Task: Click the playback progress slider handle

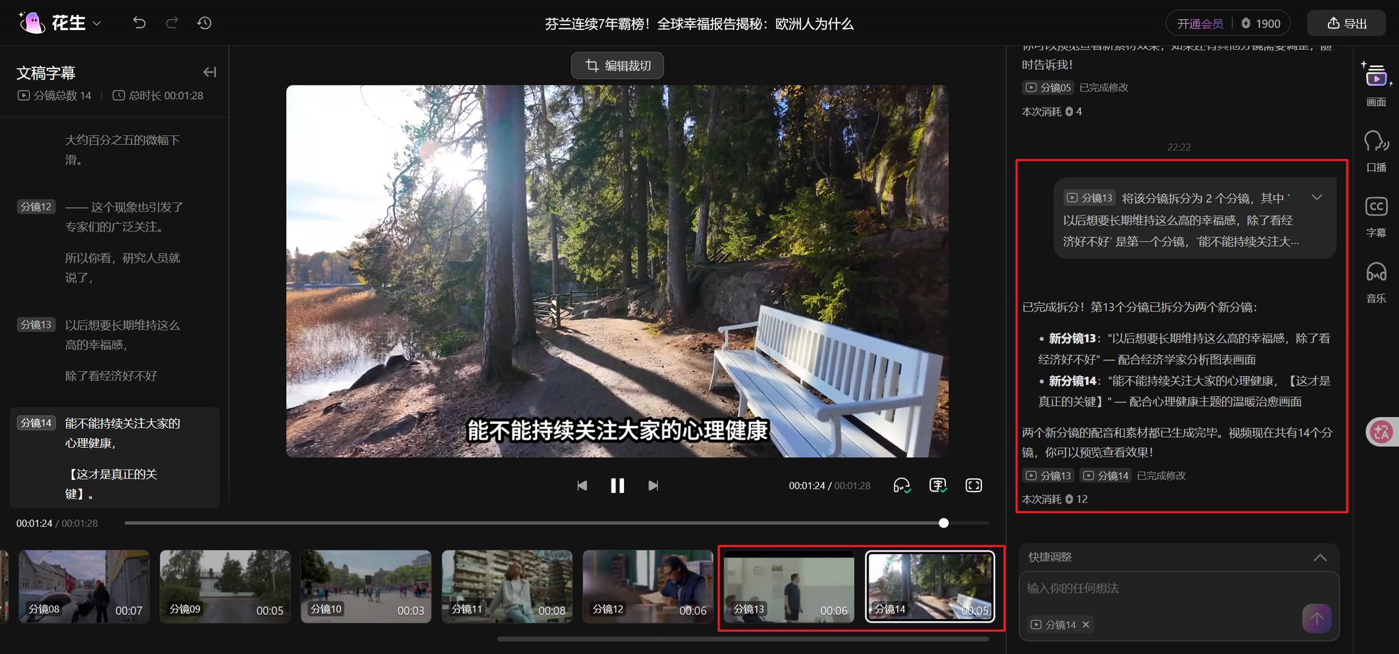Action: click(944, 523)
